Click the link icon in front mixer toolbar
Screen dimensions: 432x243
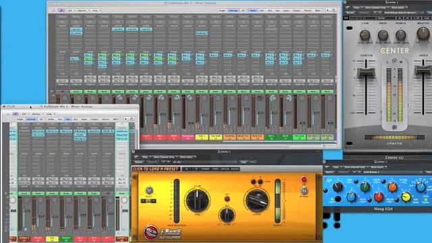click(x=16, y=114)
